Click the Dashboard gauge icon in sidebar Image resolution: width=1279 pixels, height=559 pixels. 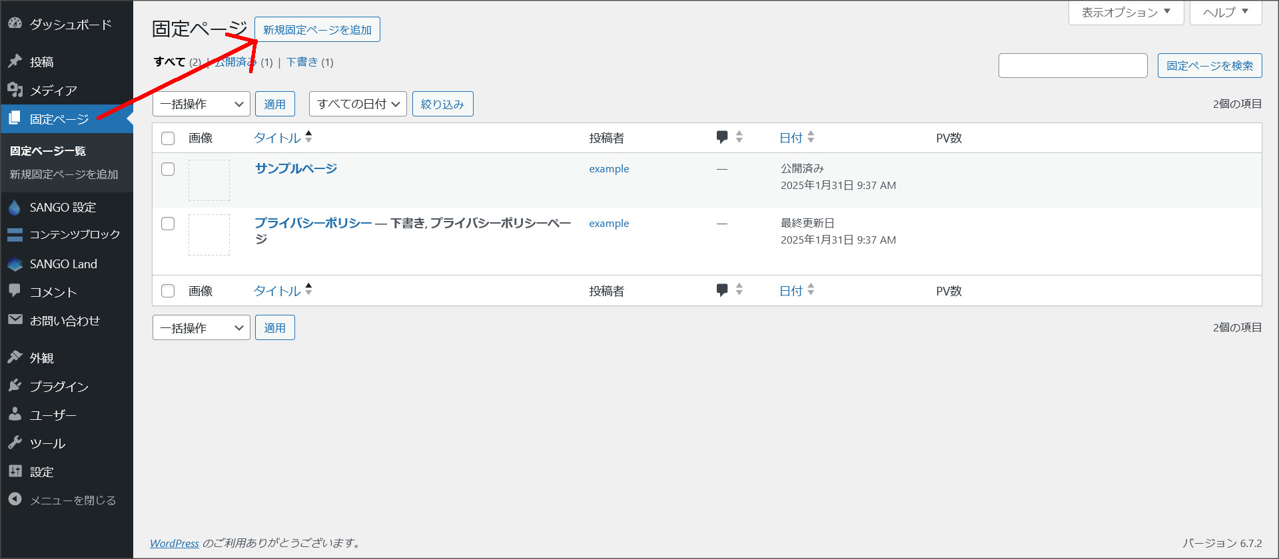15,23
